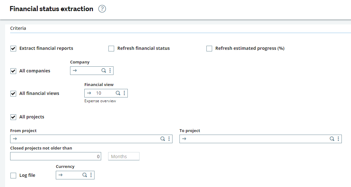Click the Closed projects not older than field

[55, 156]
